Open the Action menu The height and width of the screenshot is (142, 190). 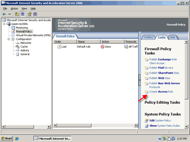(x=14, y=8)
